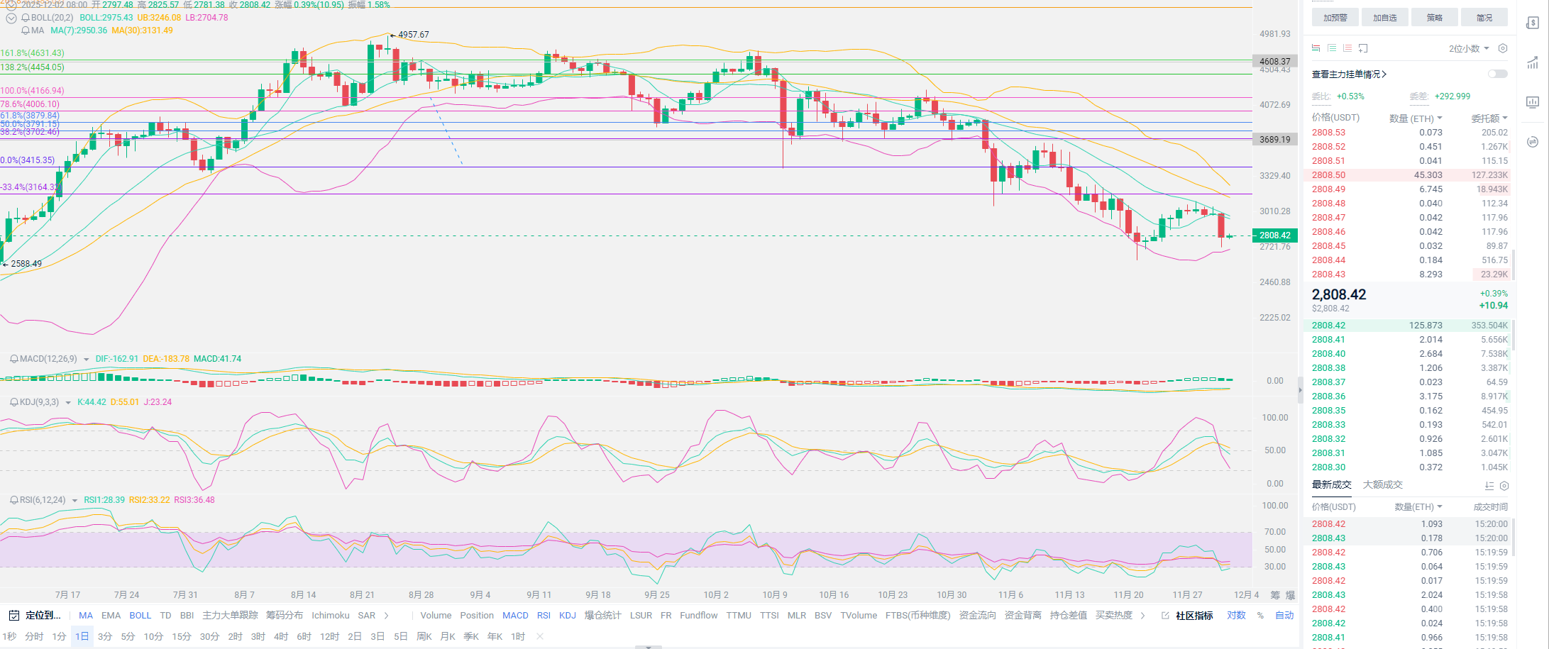1549x649 pixels.
Task: Open the 2位小数 decimal precision dropdown
Action: (1468, 48)
